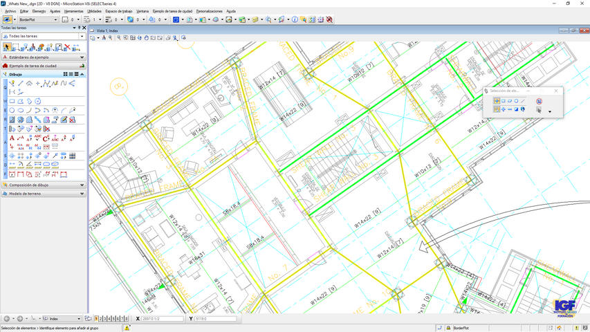Screen dimensions: 590x332
Task: Open the Element Information tool
Action: click(295, 19)
